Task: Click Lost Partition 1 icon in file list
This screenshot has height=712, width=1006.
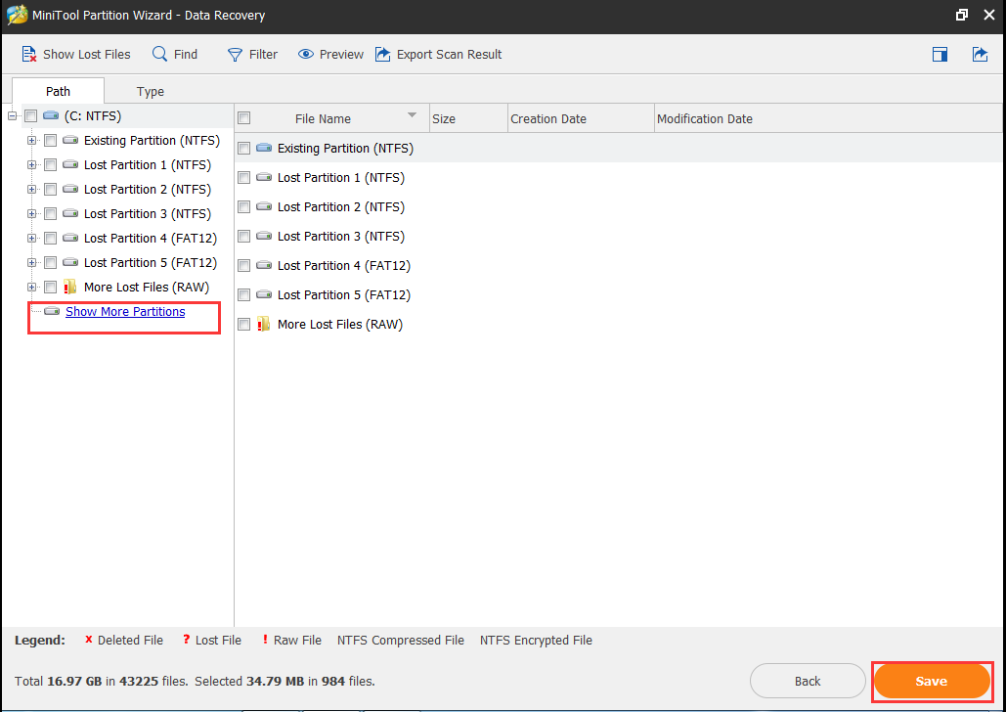Action: coord(264,177)
